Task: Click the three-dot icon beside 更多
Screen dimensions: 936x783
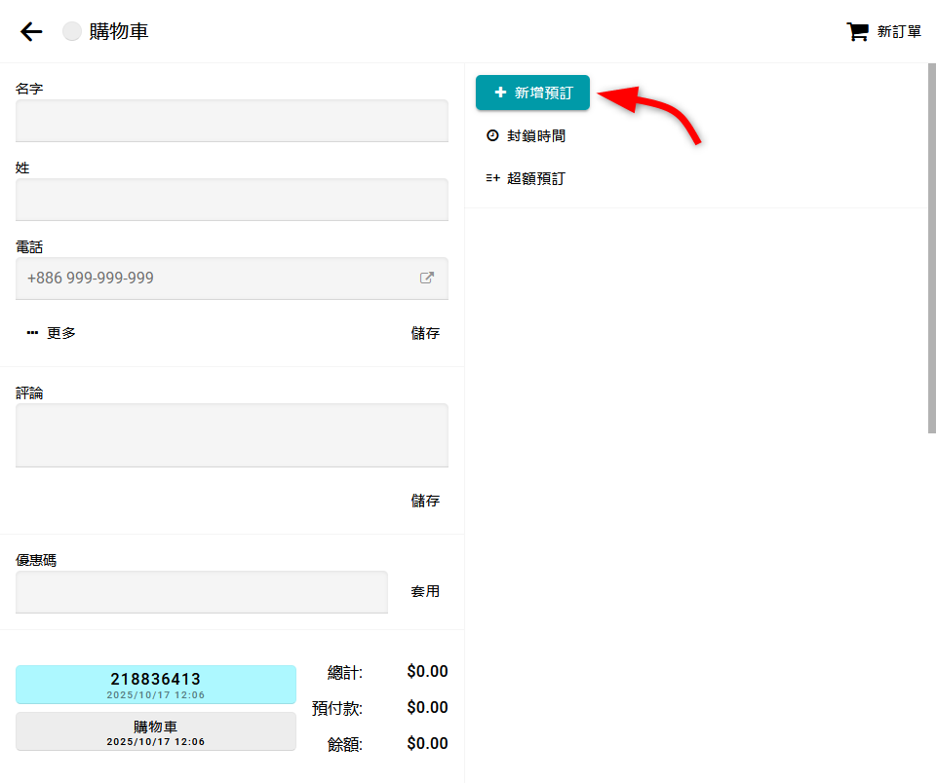Action: coord(32,333)
